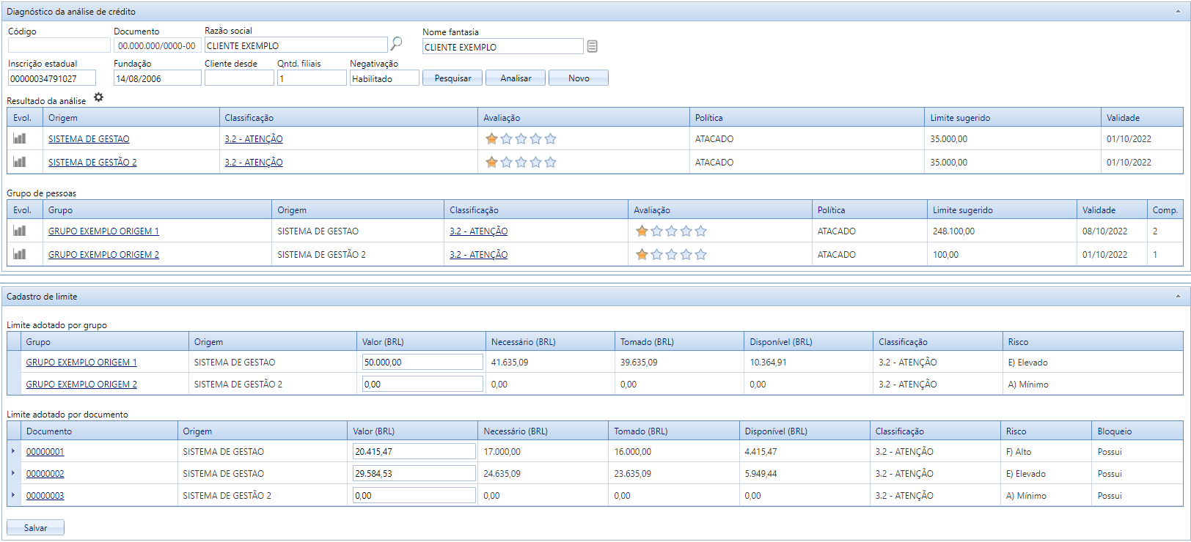Open GRUPO EXEMPLO ORIGEM 2 link in Grupo de pessoas
Screen dimensions: 1191x542
[103, 255]
